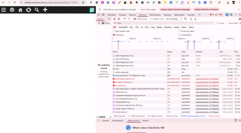Image resolution: width=241 pixels, height=133 pixels.
Task: Click the WordPress logo icon
Action: (x=12, y=10)
